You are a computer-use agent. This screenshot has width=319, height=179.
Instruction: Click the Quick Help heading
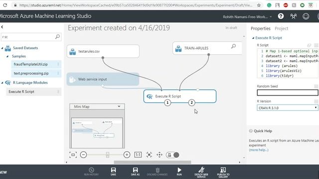pos(263,131)
